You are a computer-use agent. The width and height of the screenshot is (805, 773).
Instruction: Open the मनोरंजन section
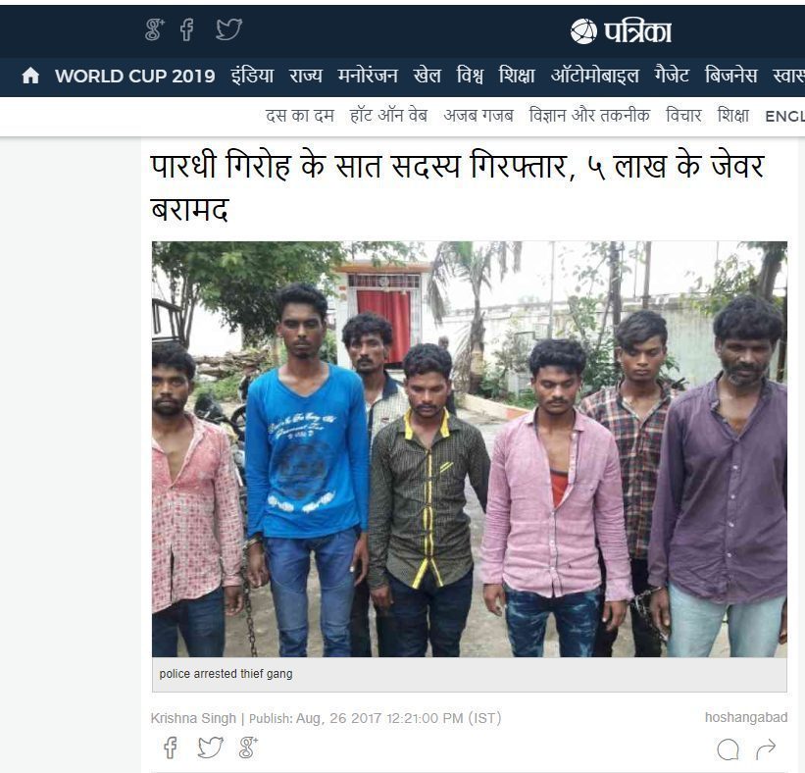pyautogui.click(x=368, y=76)
